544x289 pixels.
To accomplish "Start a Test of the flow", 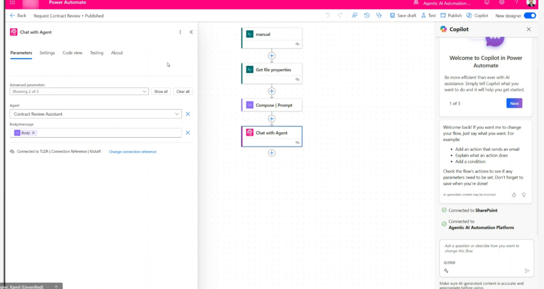I will (x=429, y=15).
